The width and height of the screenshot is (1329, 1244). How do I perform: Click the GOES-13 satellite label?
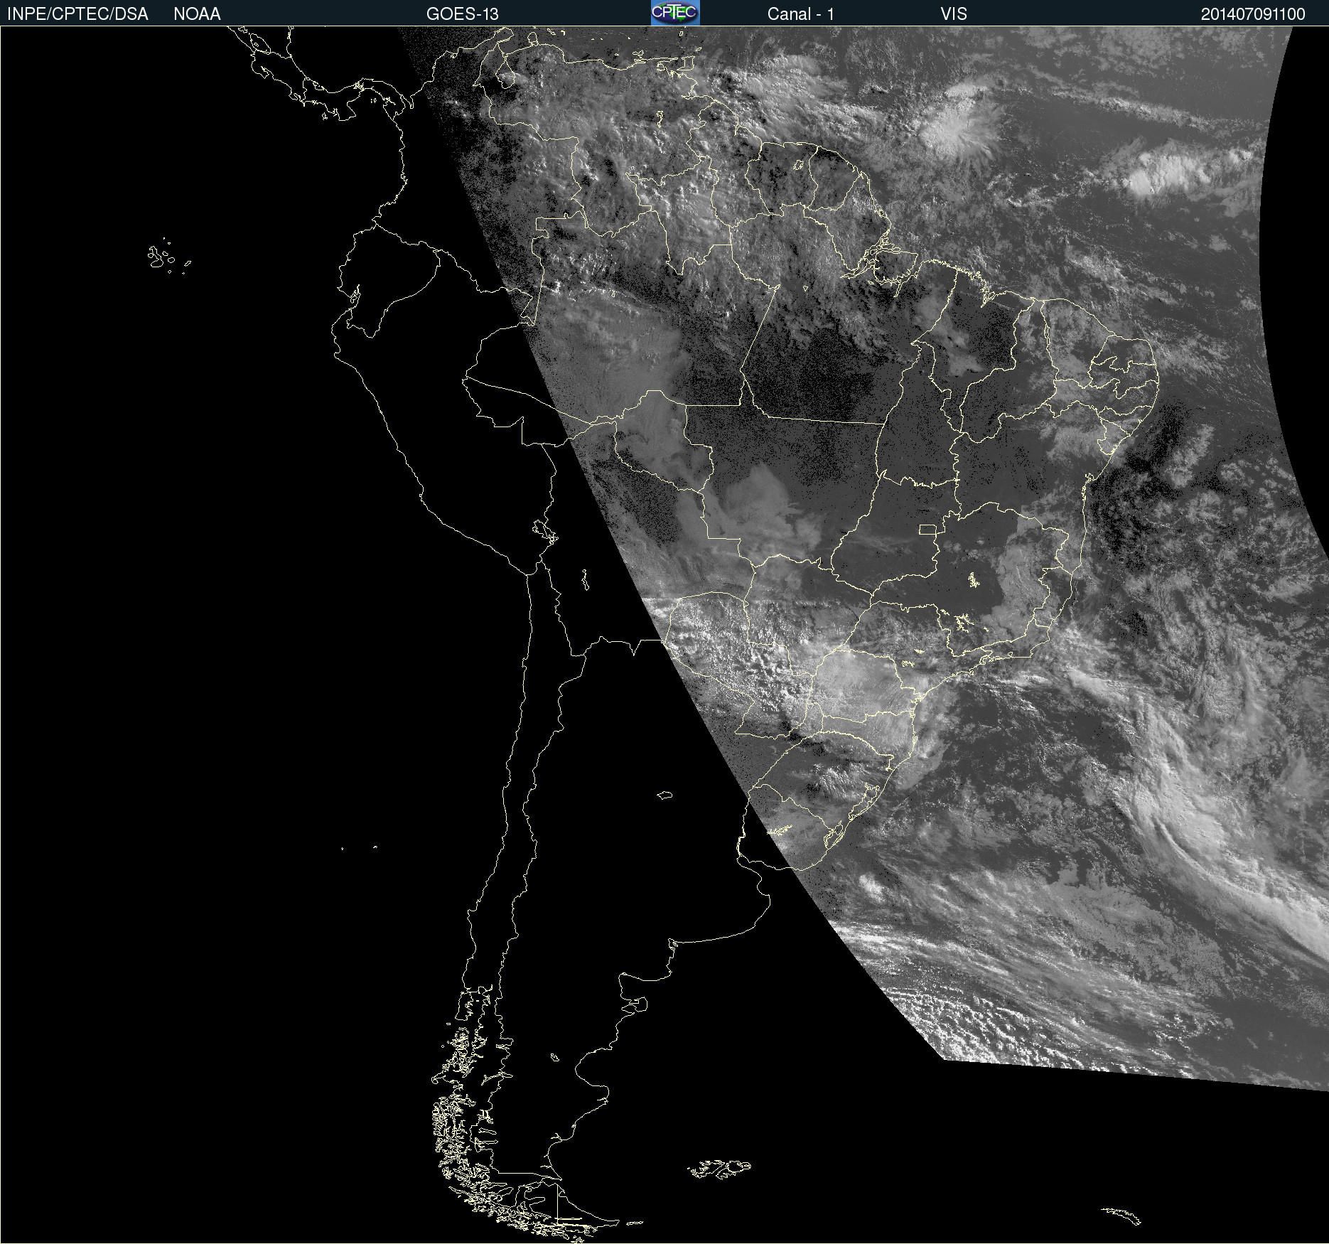463,14
